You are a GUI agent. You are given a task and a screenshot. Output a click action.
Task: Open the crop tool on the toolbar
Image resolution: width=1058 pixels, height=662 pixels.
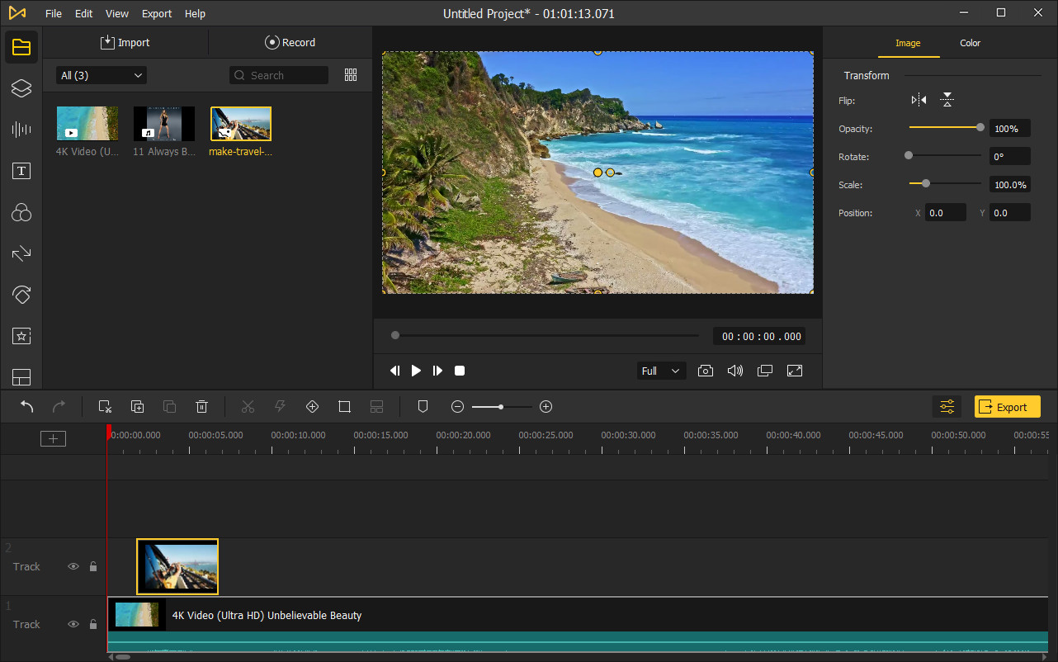pos(344,406)
